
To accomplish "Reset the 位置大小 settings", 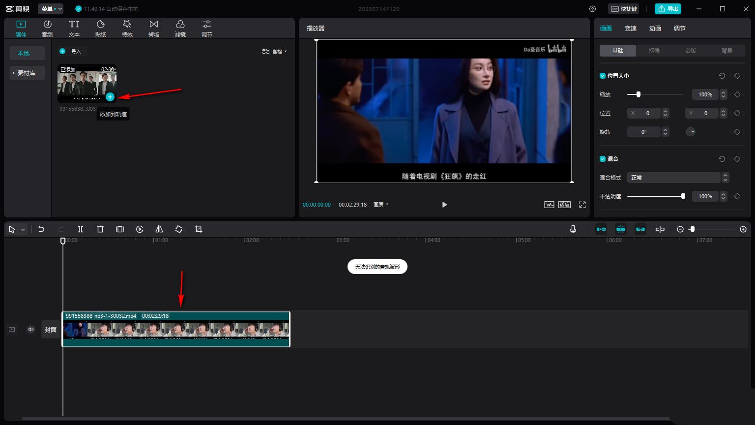I will 722,76.
